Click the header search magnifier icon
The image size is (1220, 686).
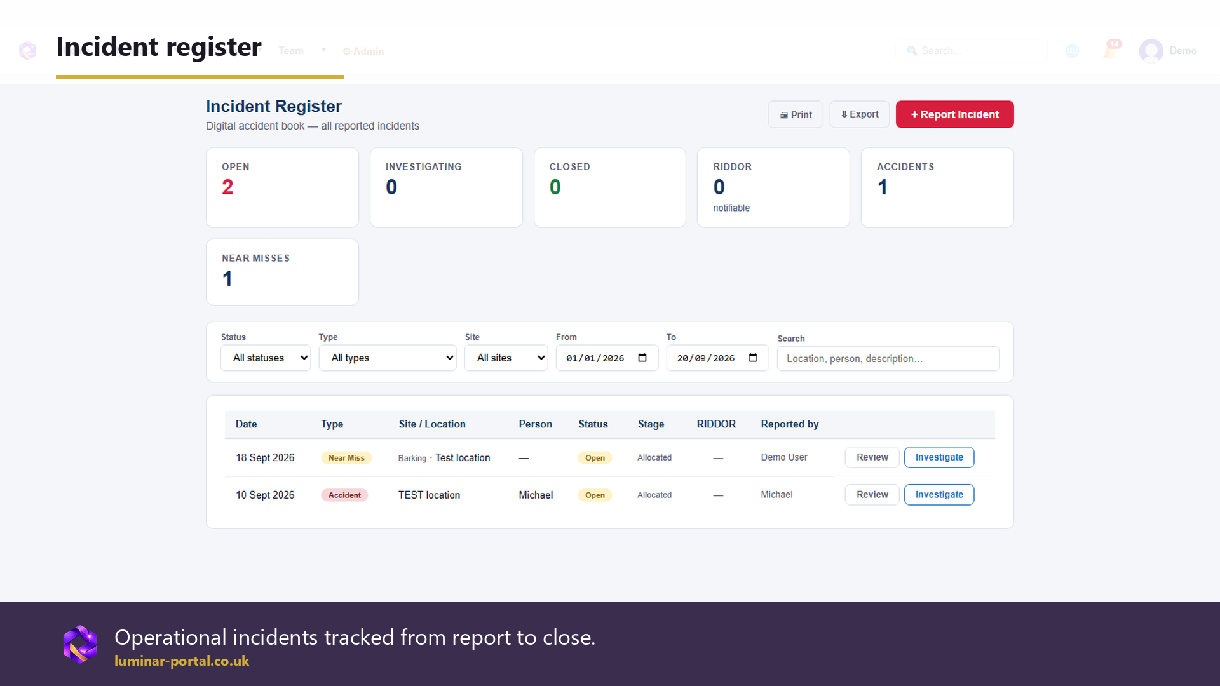912,51
